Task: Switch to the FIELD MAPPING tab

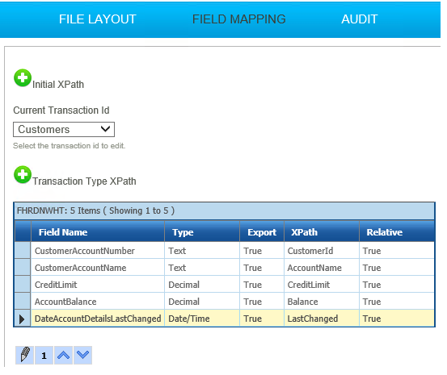Action: [x=239, y=19]
